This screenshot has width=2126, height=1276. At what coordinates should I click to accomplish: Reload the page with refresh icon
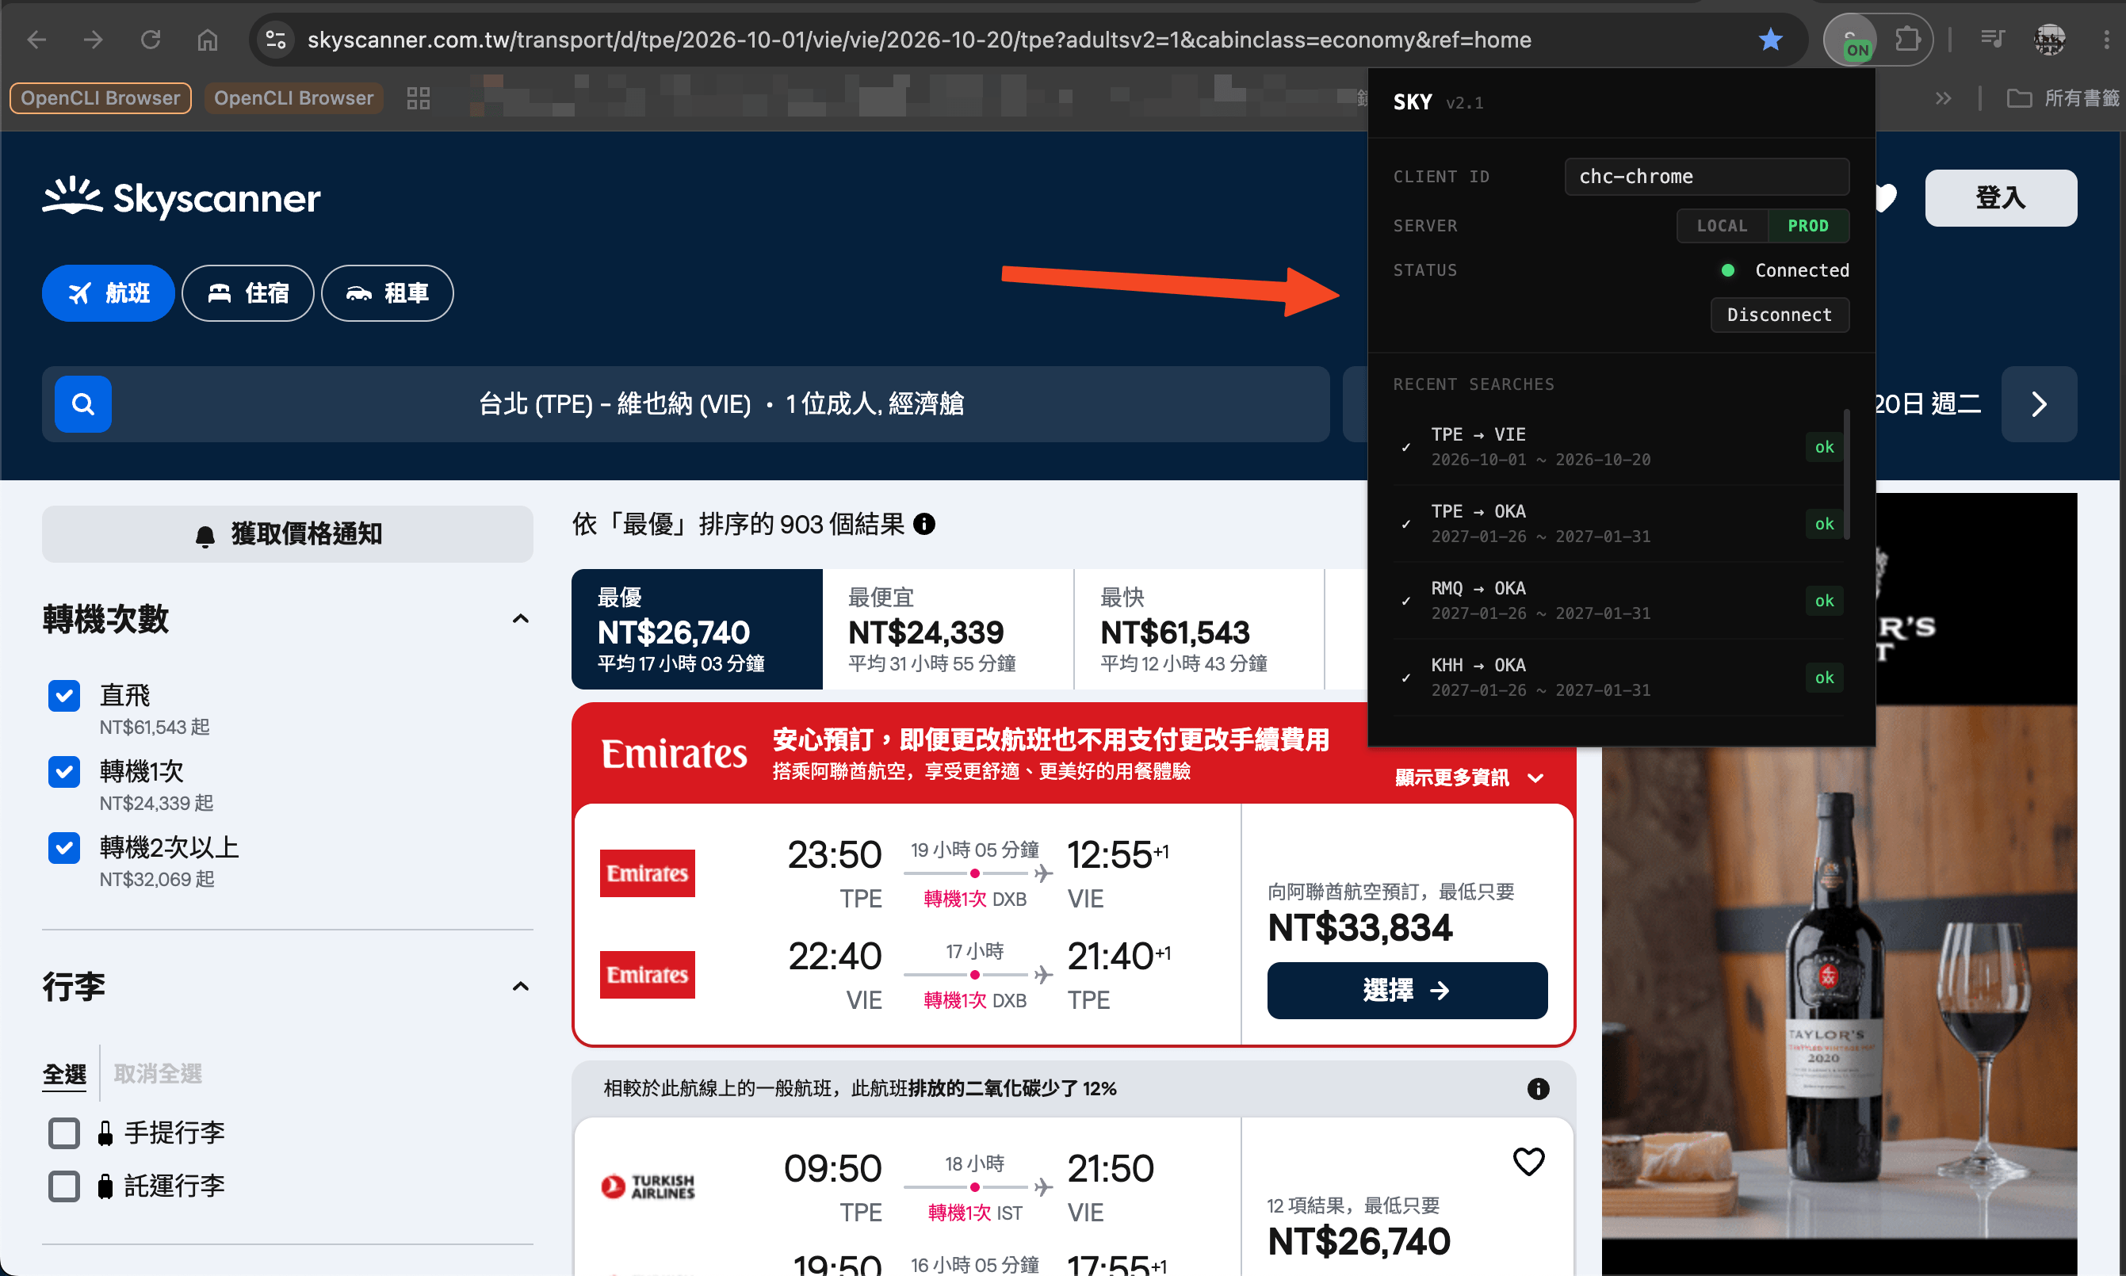pos(151,40)
